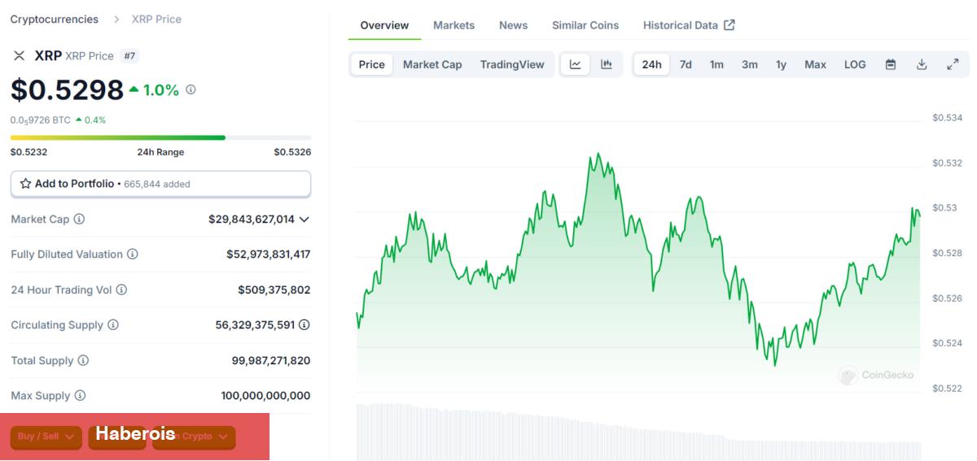Click the $0.5326 range high value
This screenshot has height=461, width=977.
pos(292,152)
